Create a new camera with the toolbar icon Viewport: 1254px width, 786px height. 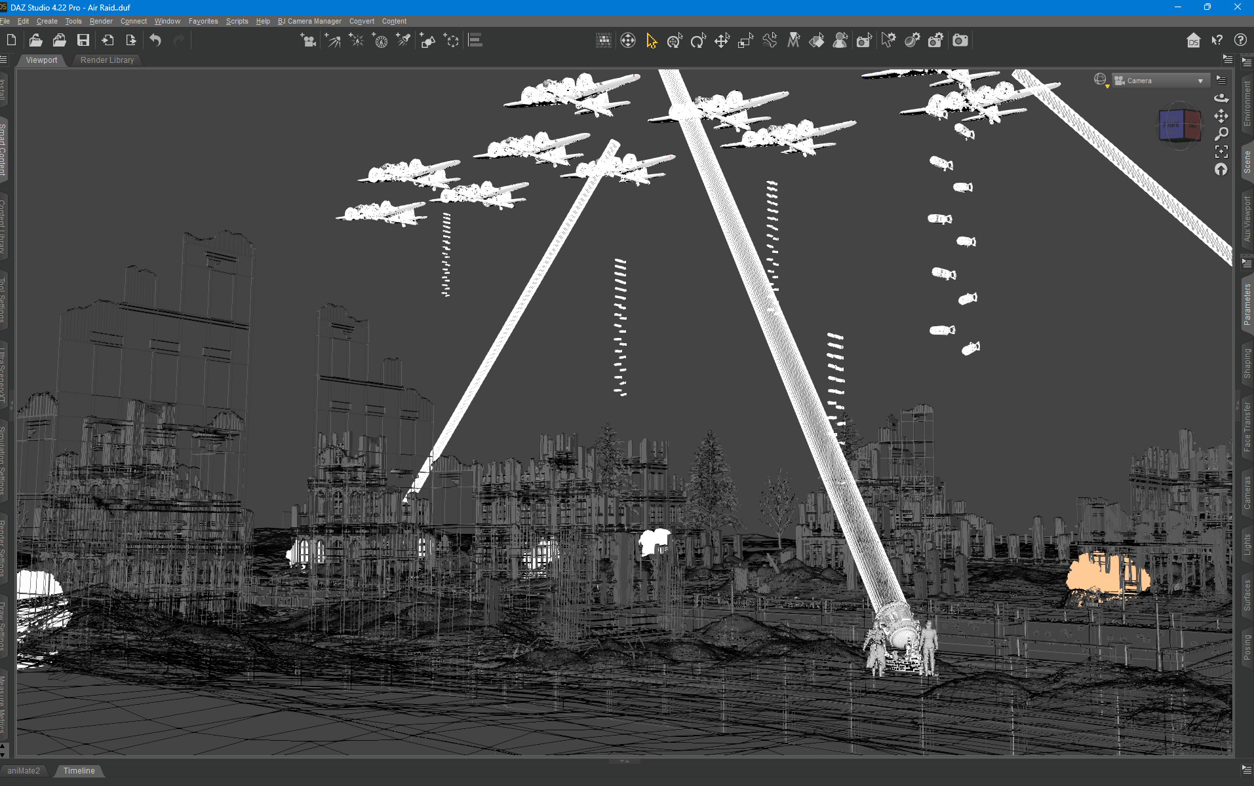coord(308,41)
